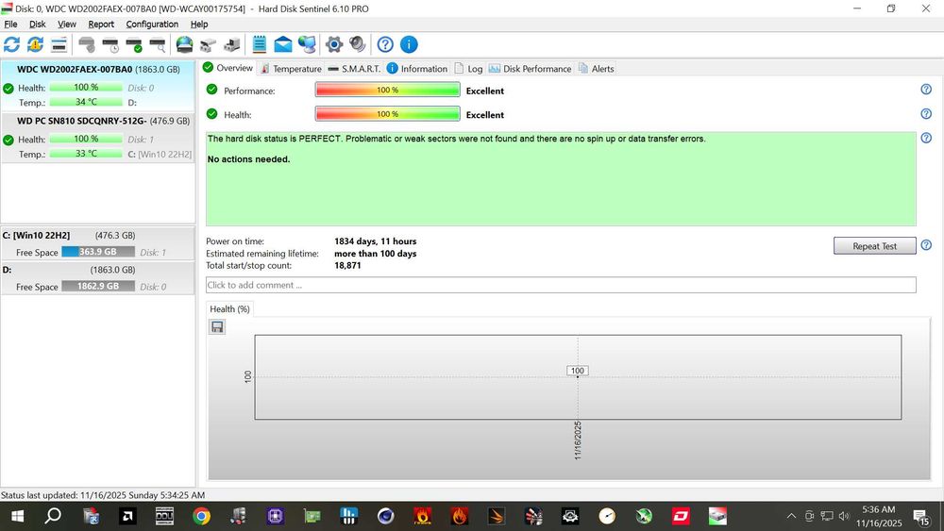The height and width of the screenshot is (531, 944).
Task: Click the 100 data point on health graph
Action: point(578,371)
